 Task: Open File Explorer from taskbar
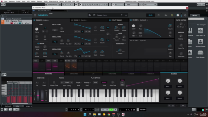(95, 114)
